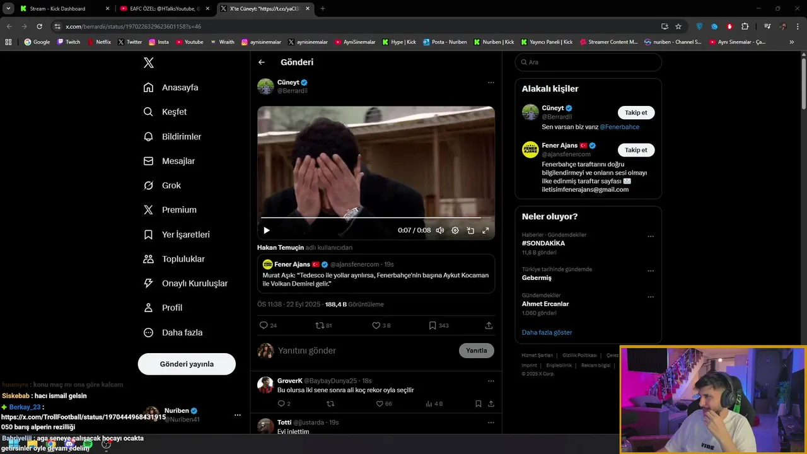Viewport: 807px width, 454px height.
Task: Open #SONDAKİKA trend
Action: (543, 243)
